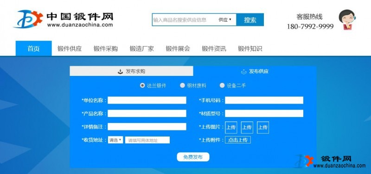Click the 详情备注 input field
Image resolution: width=371 pixels, height=174 pixels.
click(147, 126)
